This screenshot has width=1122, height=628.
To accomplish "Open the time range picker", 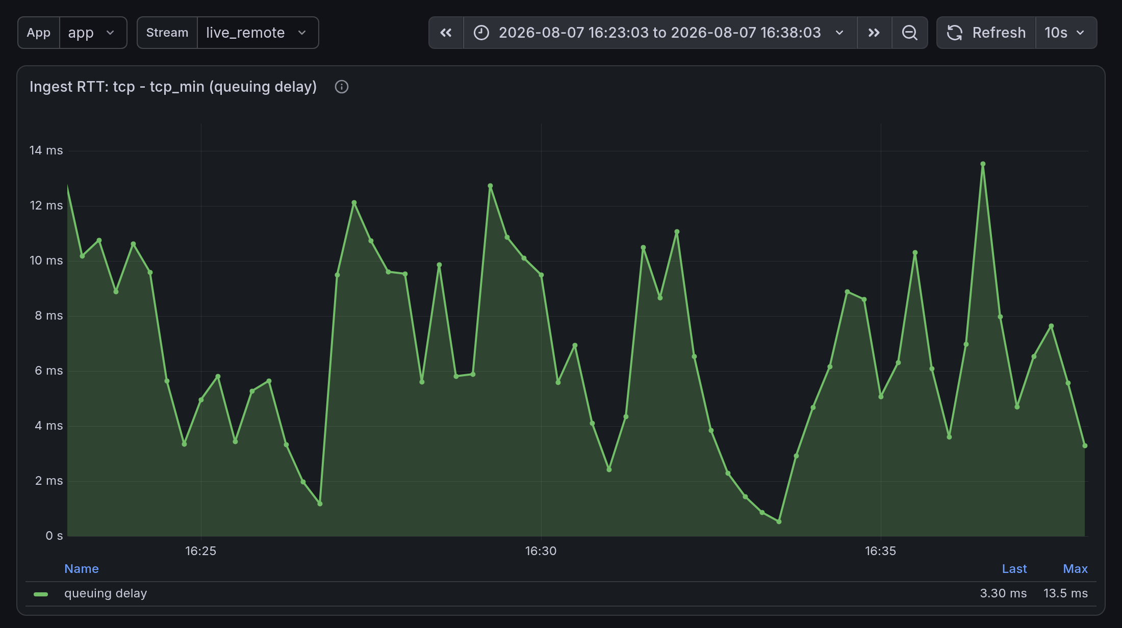I will [660, 33].
